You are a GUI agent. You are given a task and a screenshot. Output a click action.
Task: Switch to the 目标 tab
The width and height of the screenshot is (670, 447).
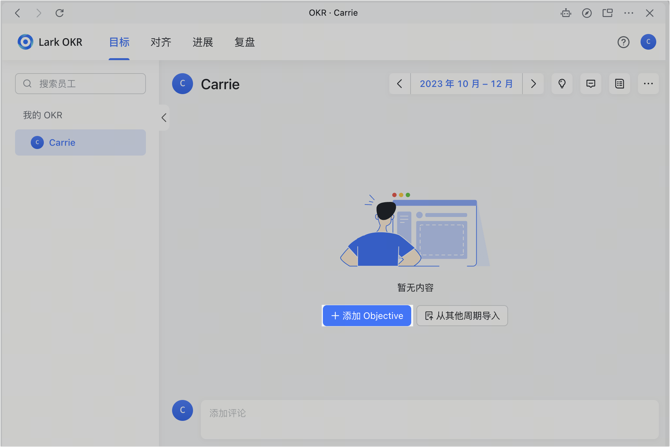tap(119, 42)
